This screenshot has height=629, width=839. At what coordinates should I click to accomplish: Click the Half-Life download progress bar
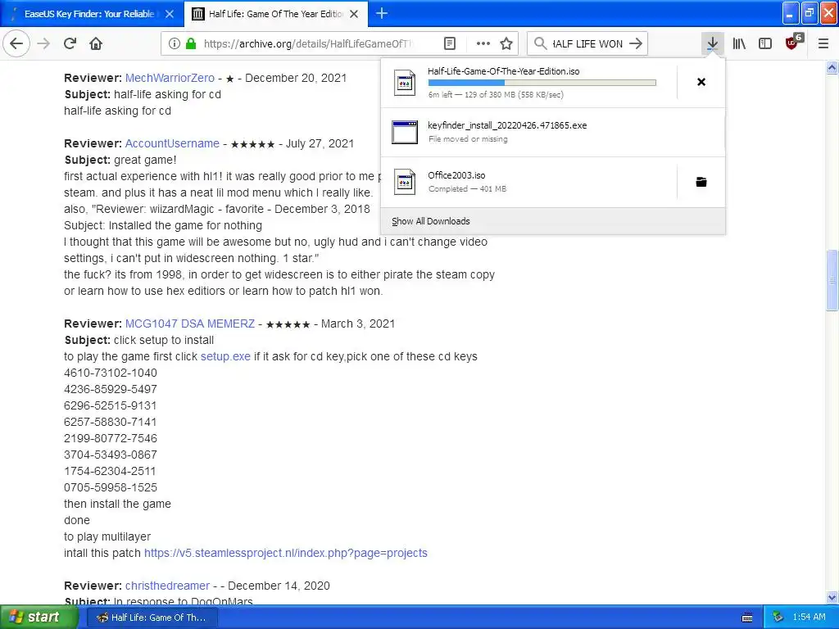click(x=542, y=83)
